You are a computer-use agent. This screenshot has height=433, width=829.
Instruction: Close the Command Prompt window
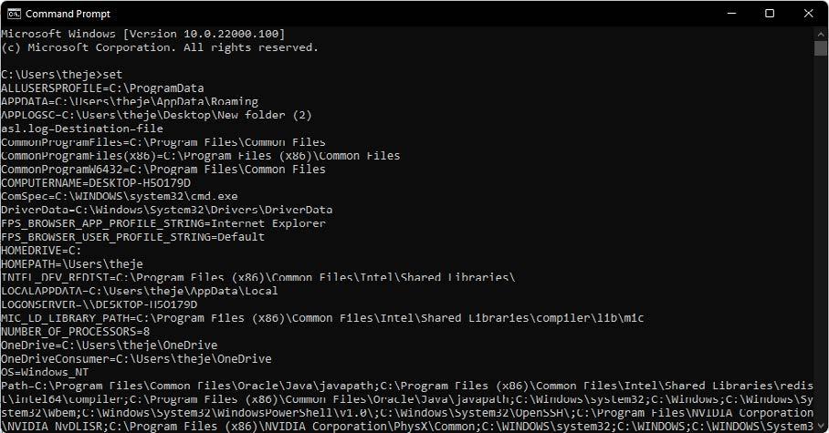808,14
